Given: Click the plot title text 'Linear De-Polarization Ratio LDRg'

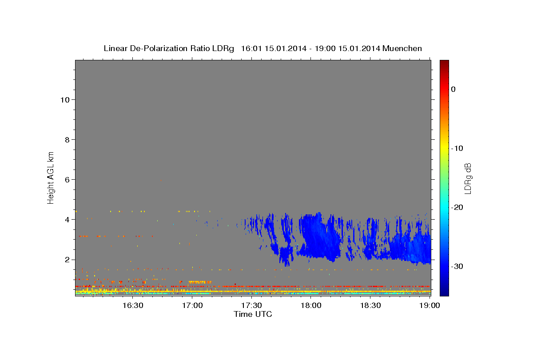Looking at the screenshot, I should [x=168, y=48].
